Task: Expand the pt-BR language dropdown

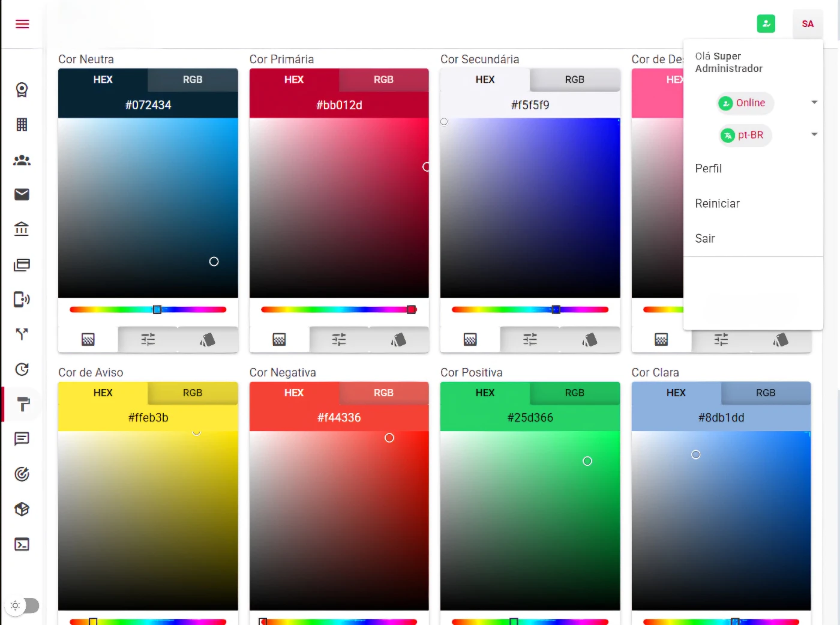Action: click(x=814, y=134)
